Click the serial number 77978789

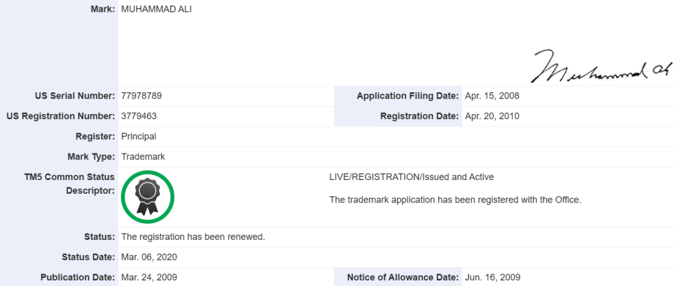tap(142, 96)
